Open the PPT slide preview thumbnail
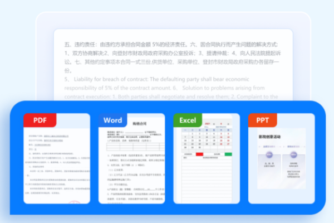 coord(281,158)
